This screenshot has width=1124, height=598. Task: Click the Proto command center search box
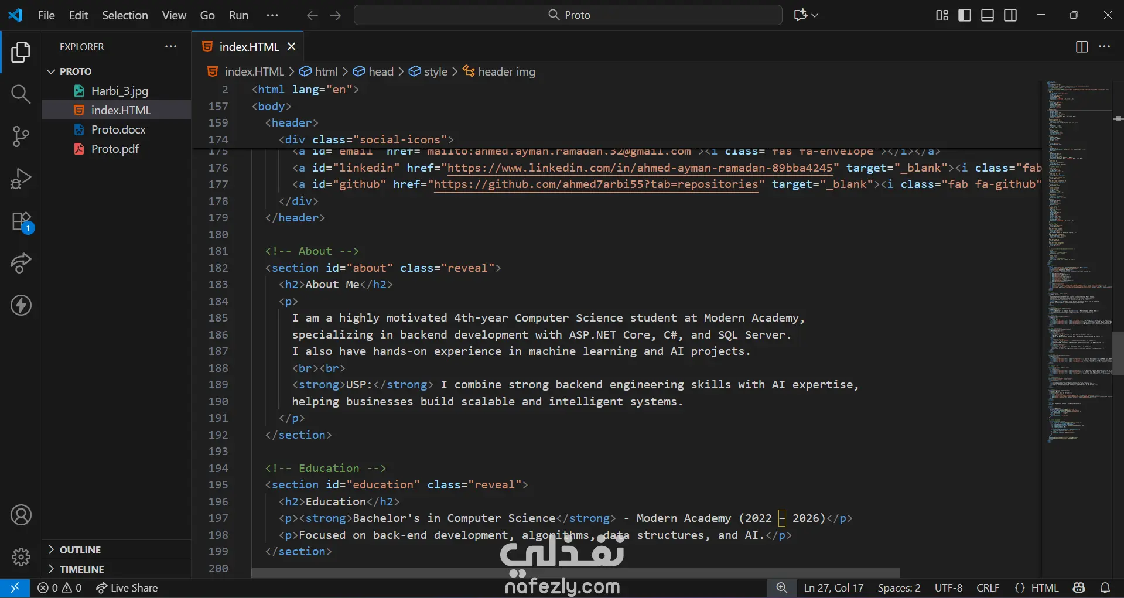pyautogui.click(x=568, y=15)
